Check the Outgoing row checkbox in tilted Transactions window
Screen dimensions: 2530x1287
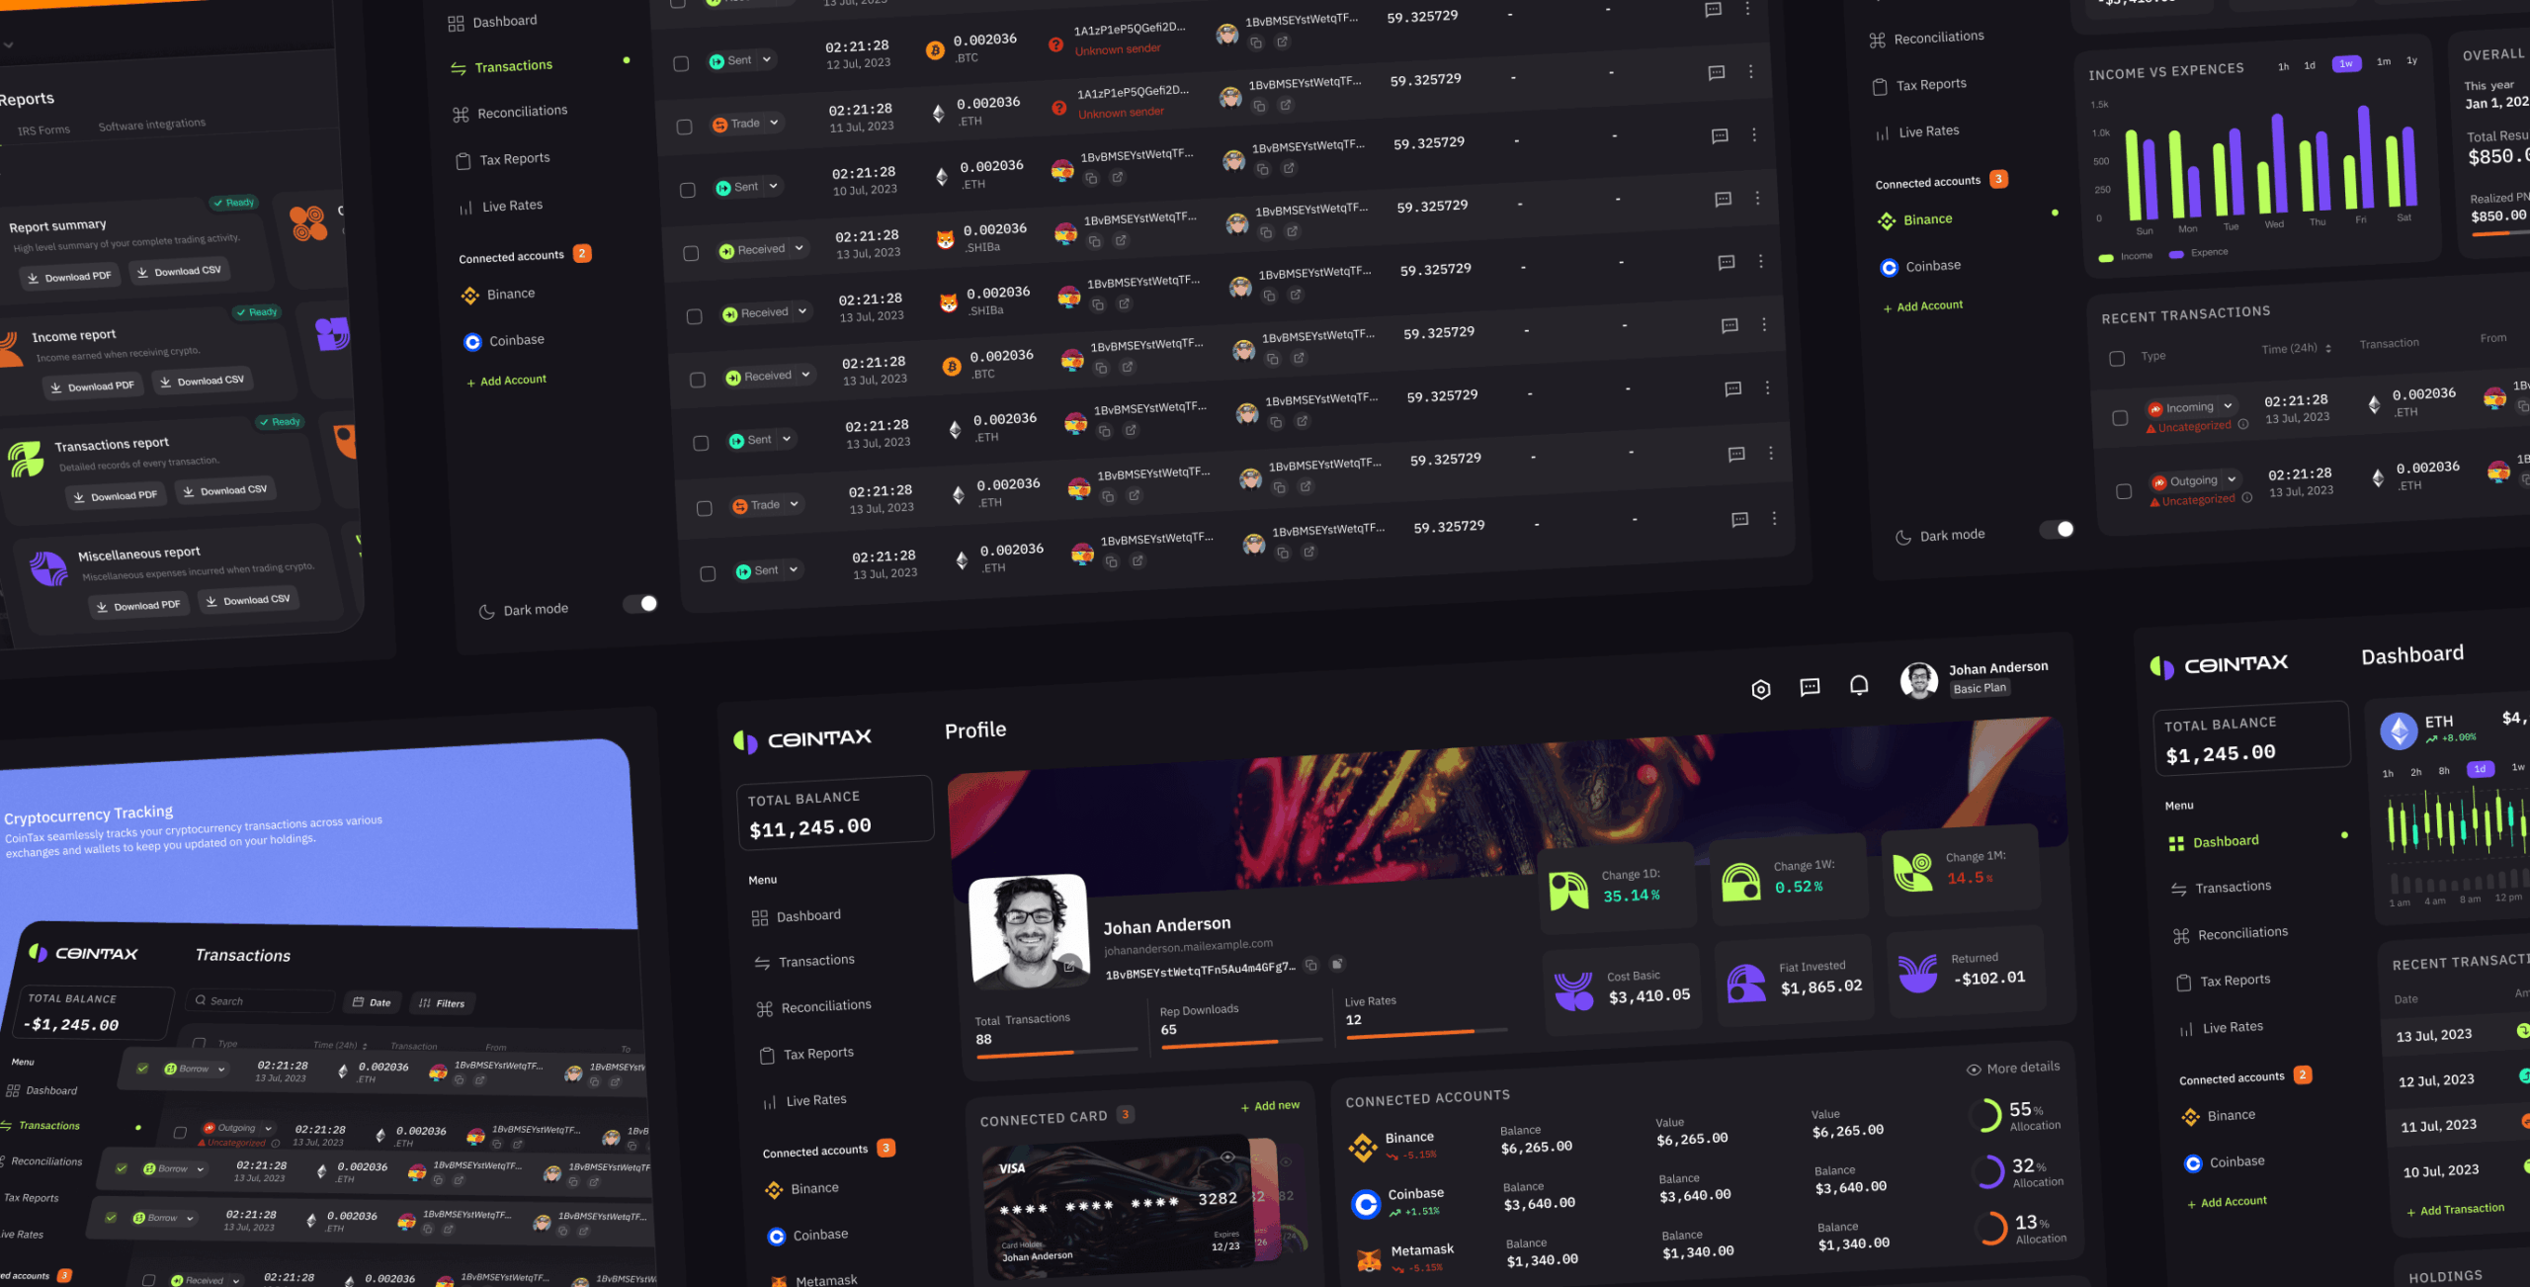180,1133
